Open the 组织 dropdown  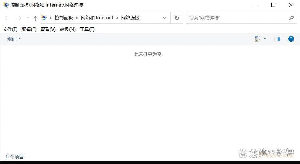14,39
